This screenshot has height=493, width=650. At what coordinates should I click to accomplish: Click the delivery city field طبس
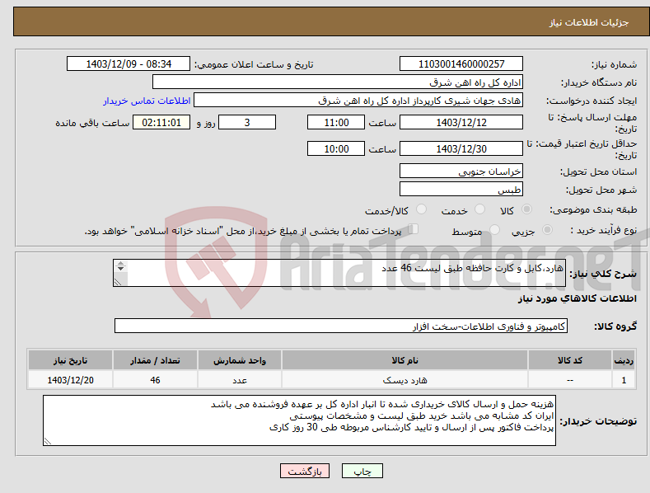pyautogui.click(x=461, y=190)
